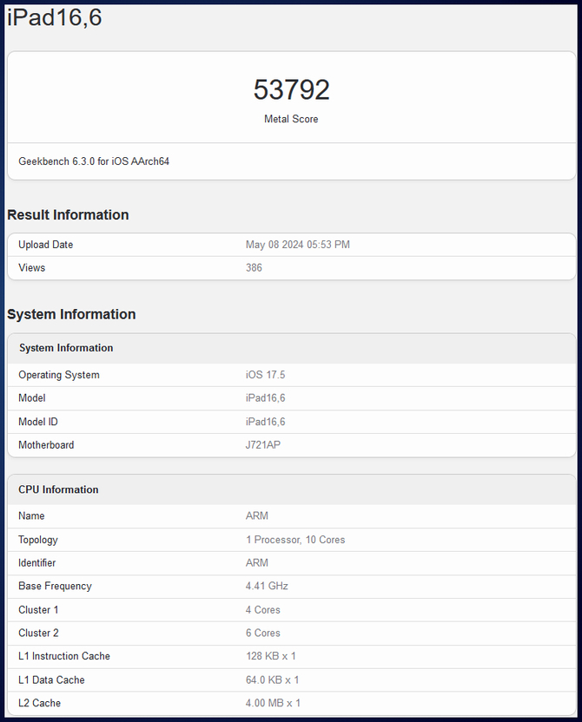Click the Cluster 2 row label
Viewport: 582px width, 722px height.
coord(39,633)
